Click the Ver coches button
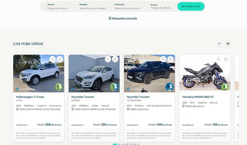The width and height of the screenshot is (247, 145). pyautogui.click(x=191, y=7)
